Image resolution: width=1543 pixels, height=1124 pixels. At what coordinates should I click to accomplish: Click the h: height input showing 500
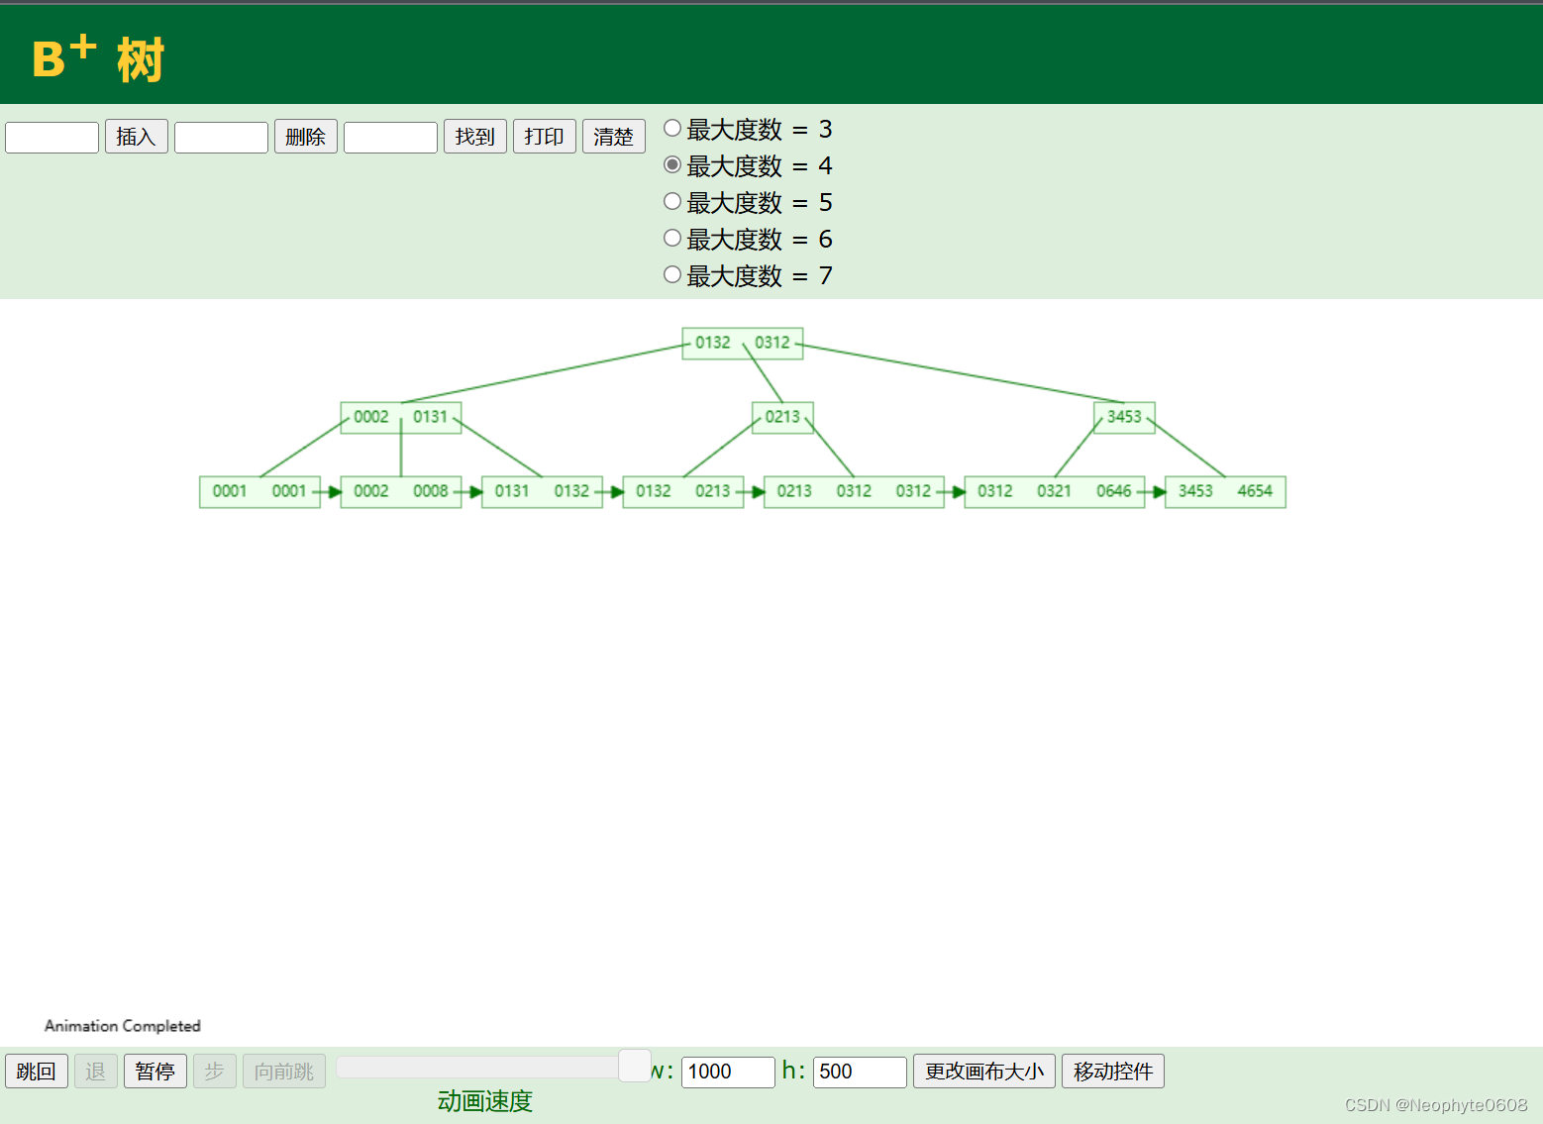(x=858, y=1072)
